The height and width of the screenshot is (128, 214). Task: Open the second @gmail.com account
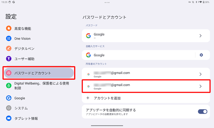pos(146,86)
